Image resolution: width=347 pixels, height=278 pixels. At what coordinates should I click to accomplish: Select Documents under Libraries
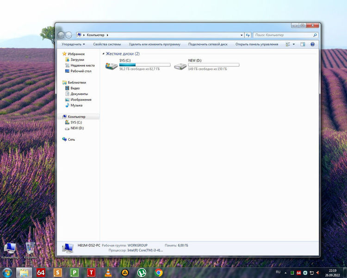click(x=79, y=94)
